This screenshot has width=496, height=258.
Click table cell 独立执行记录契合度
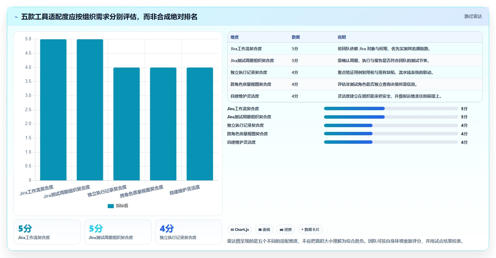pos(249,73)
